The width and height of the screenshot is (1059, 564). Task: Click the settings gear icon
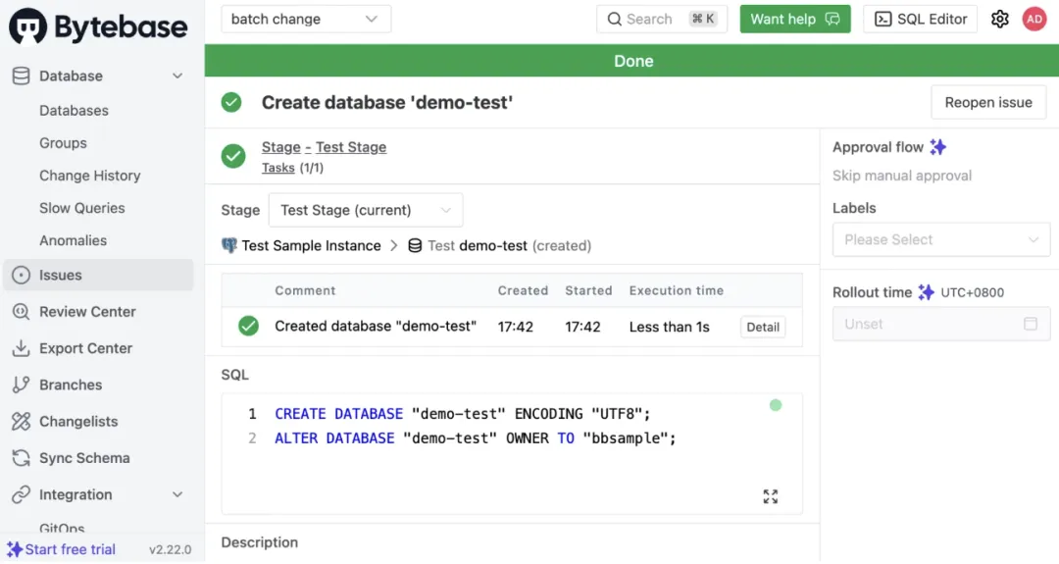(x=999, y=19)
